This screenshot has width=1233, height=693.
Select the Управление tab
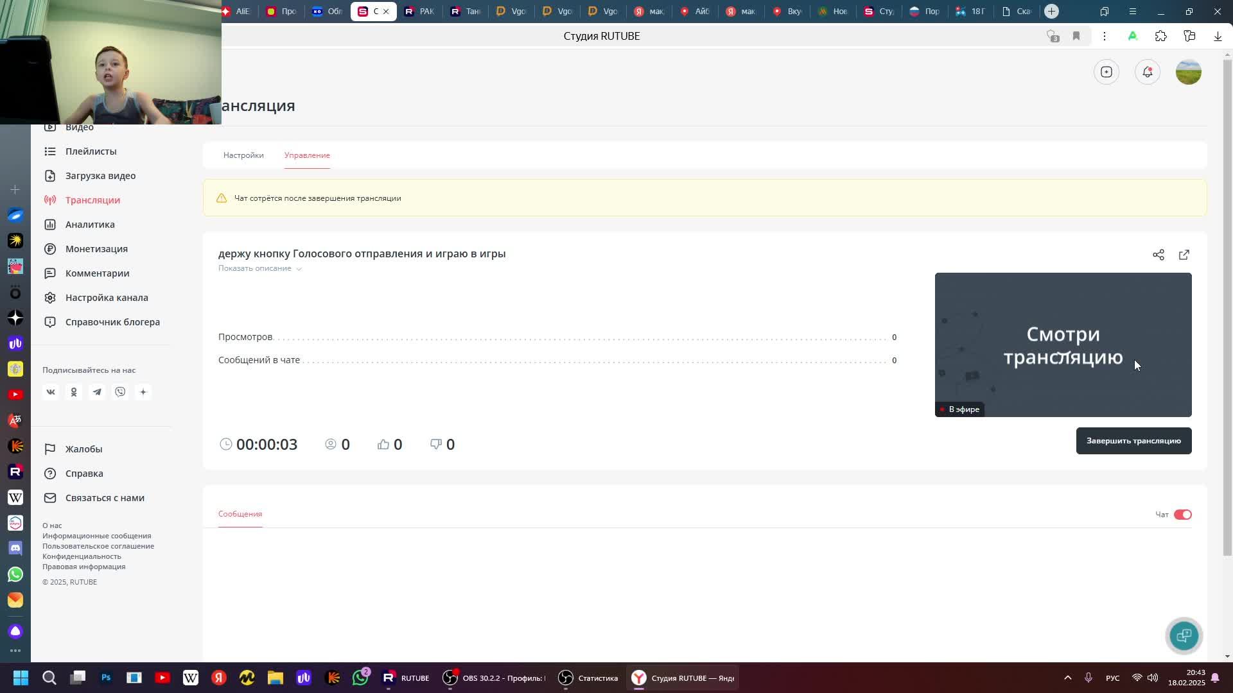click(x=307, y=155)
